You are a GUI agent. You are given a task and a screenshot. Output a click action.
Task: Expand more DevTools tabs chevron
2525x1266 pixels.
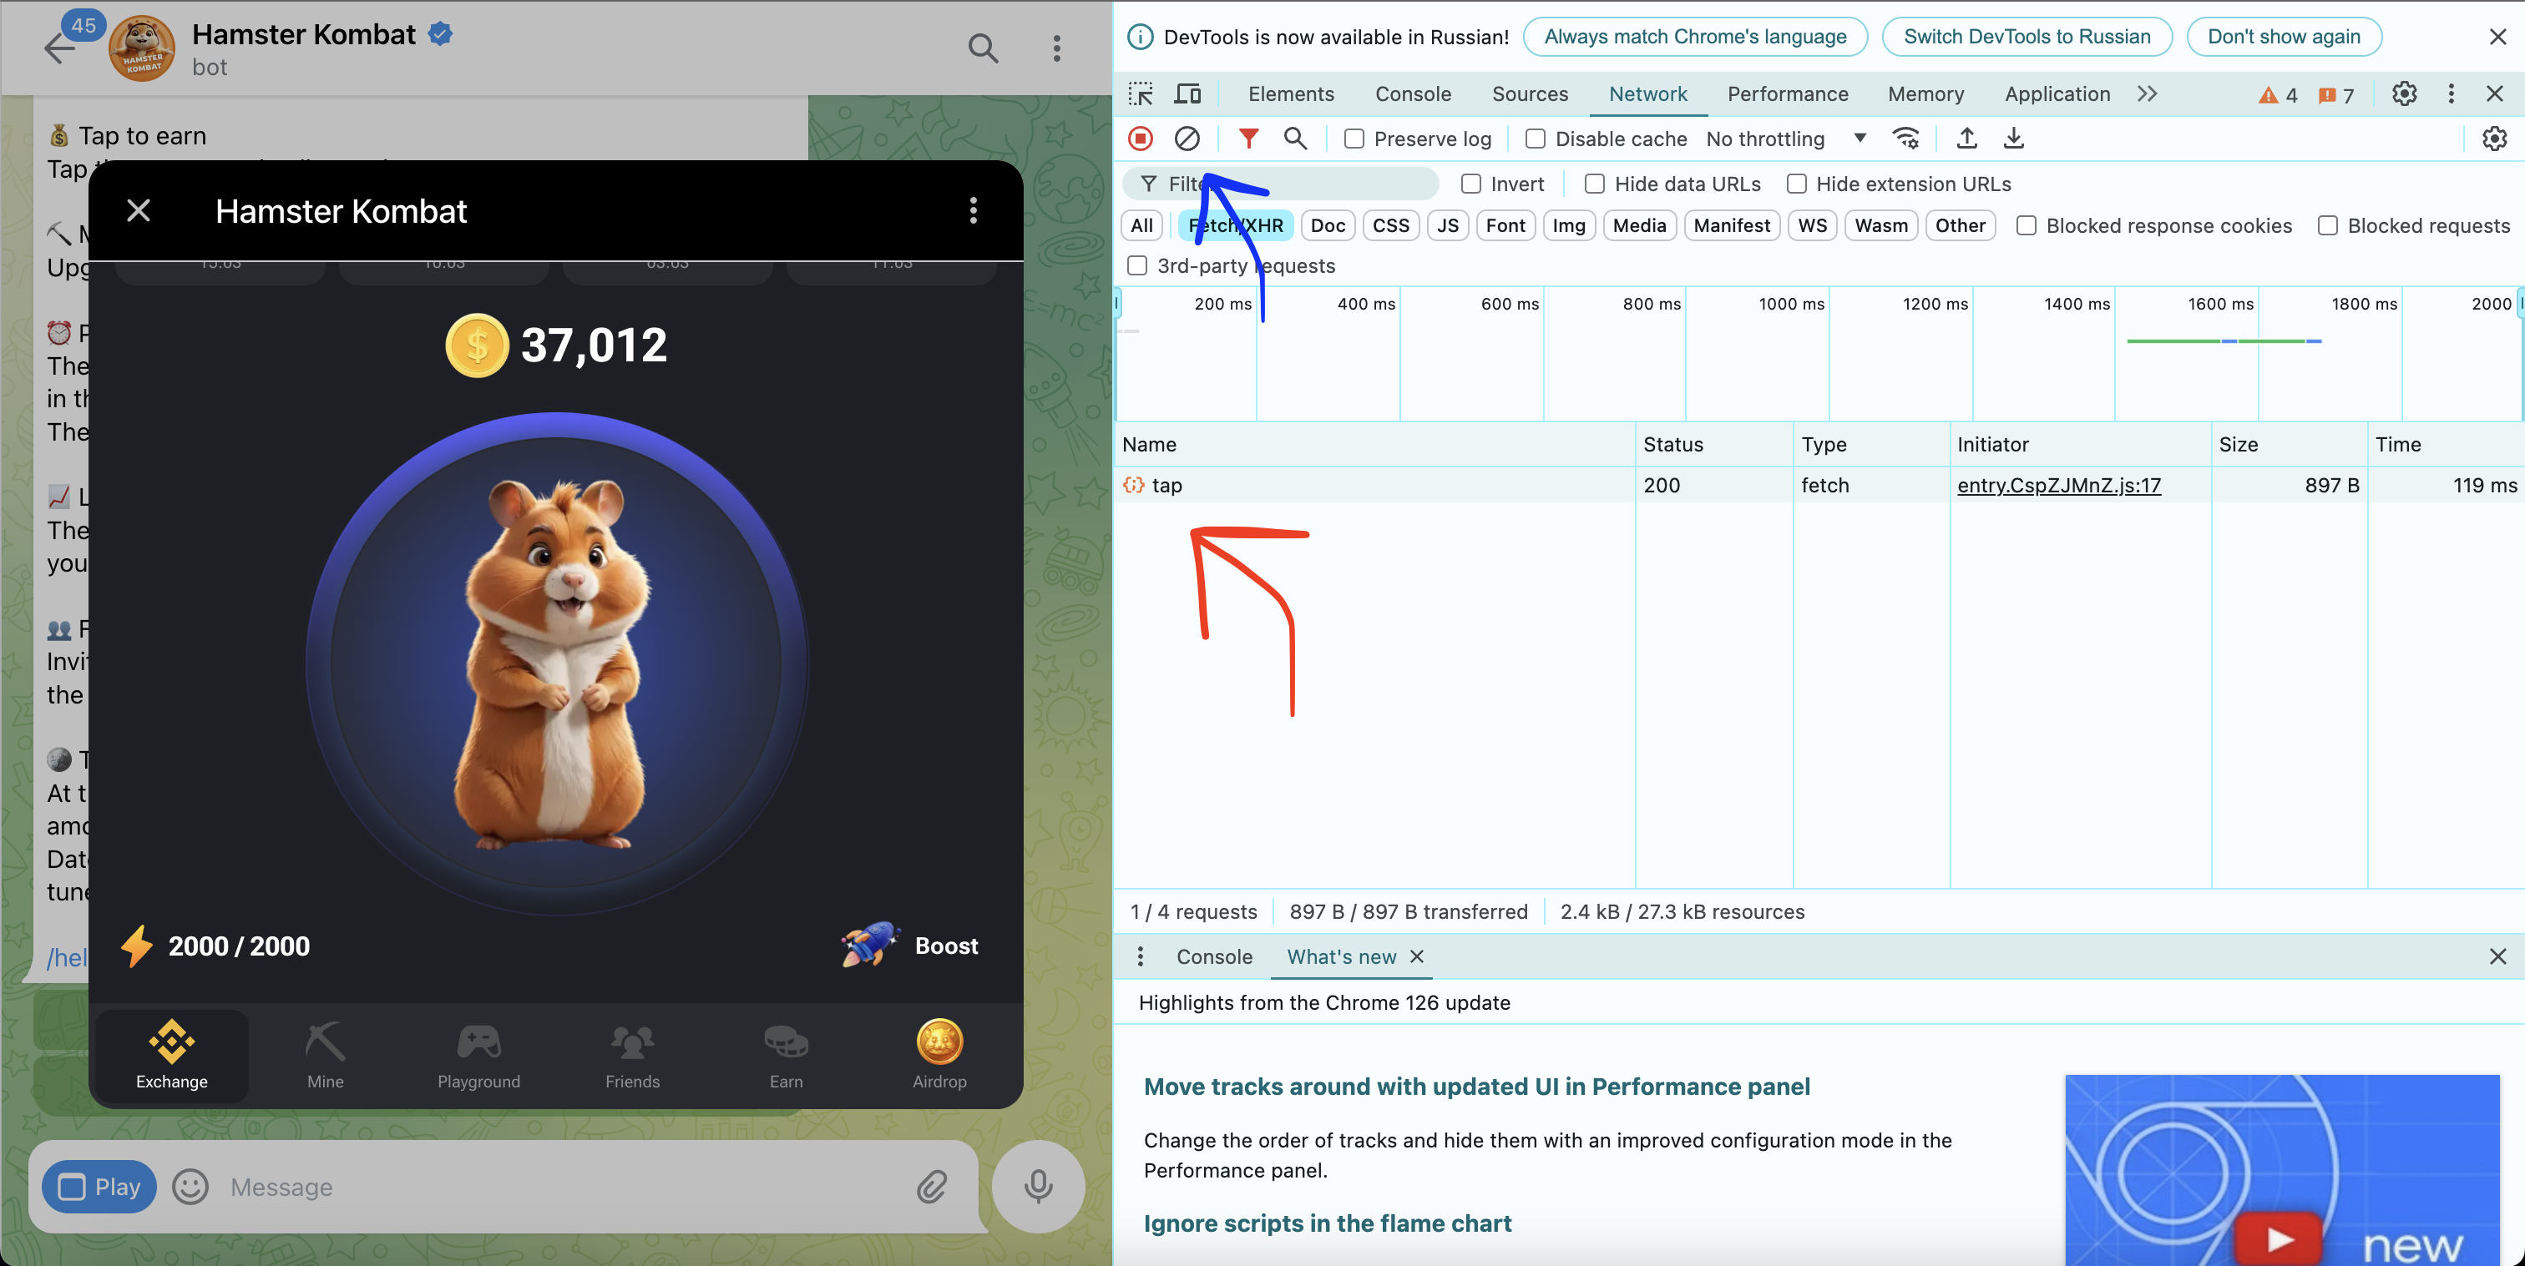click(2147, 94)
